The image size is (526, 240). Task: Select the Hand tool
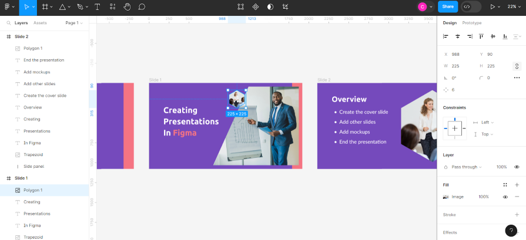(x=127, y=6)
